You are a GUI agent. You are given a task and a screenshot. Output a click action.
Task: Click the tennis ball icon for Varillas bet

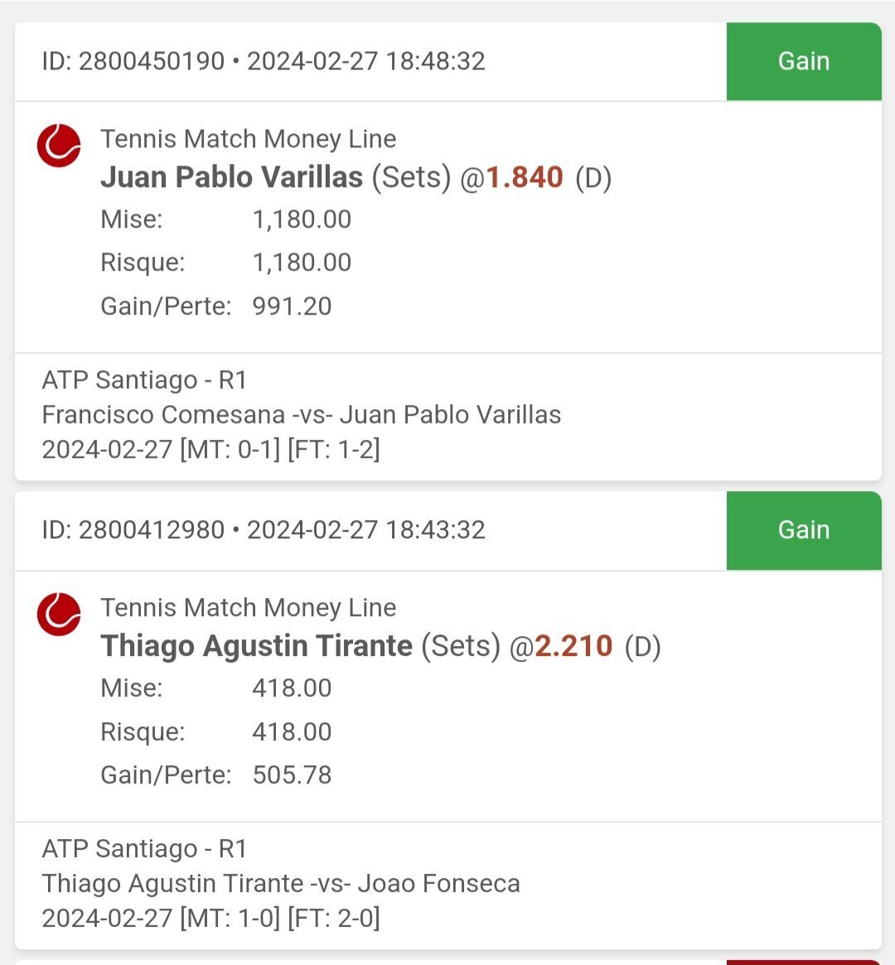[59, 145]
